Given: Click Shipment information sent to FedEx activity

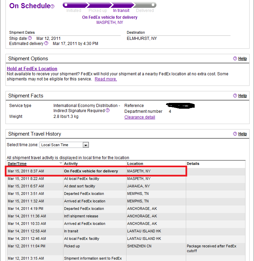Looking at the screenshot, I should (93, 258).
